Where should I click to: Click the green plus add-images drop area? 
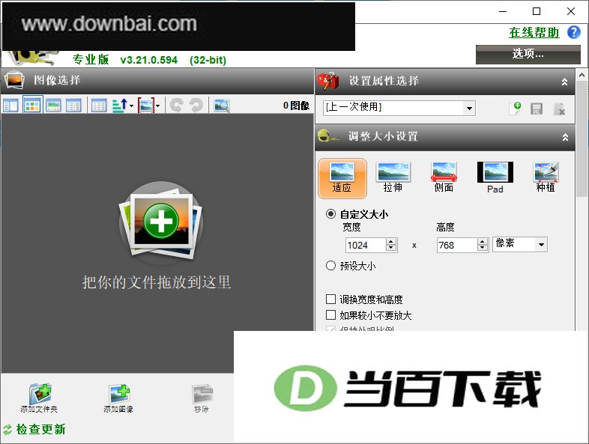pos(161,221)
